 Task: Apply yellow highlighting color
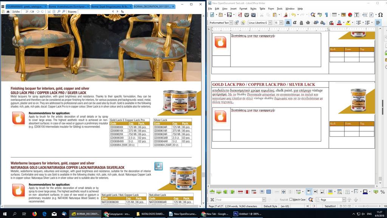click(x=348, y=23)
